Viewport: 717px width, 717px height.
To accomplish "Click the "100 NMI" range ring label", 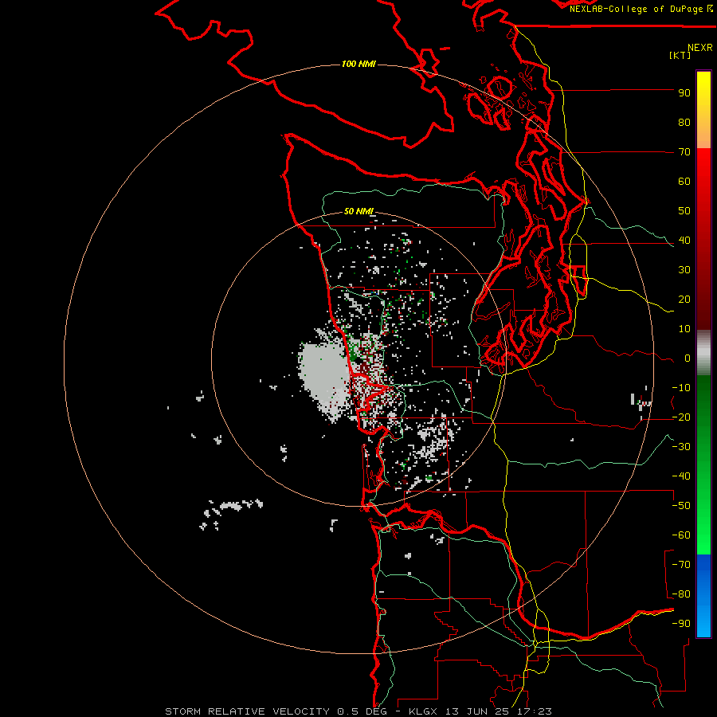I will point(358,64).
